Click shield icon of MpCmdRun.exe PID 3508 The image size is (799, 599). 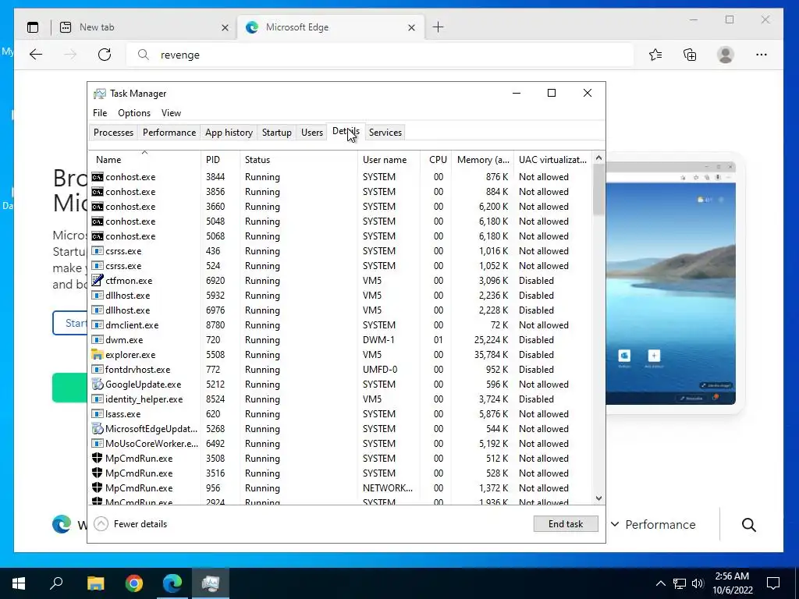click(x=98, y=458)
